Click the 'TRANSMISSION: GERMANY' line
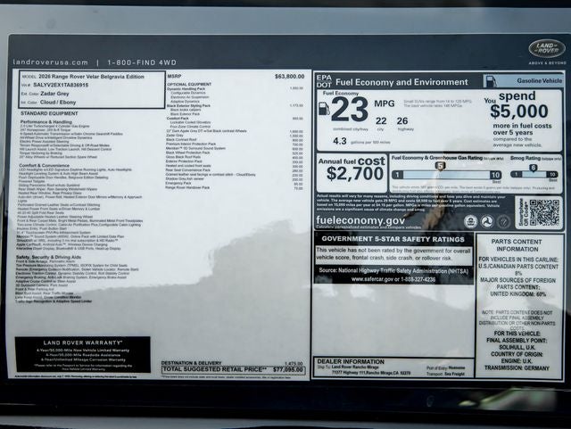The image size is (571, 429). click(517, 368)
